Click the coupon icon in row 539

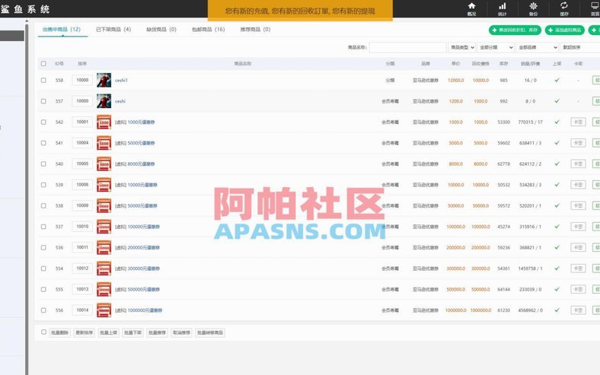tap(104, 185)
